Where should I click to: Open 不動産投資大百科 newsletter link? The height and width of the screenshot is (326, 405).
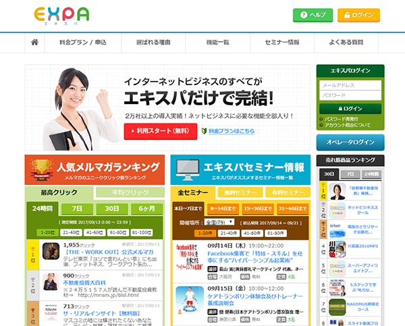pyautogui.click(x=84, y=283)
